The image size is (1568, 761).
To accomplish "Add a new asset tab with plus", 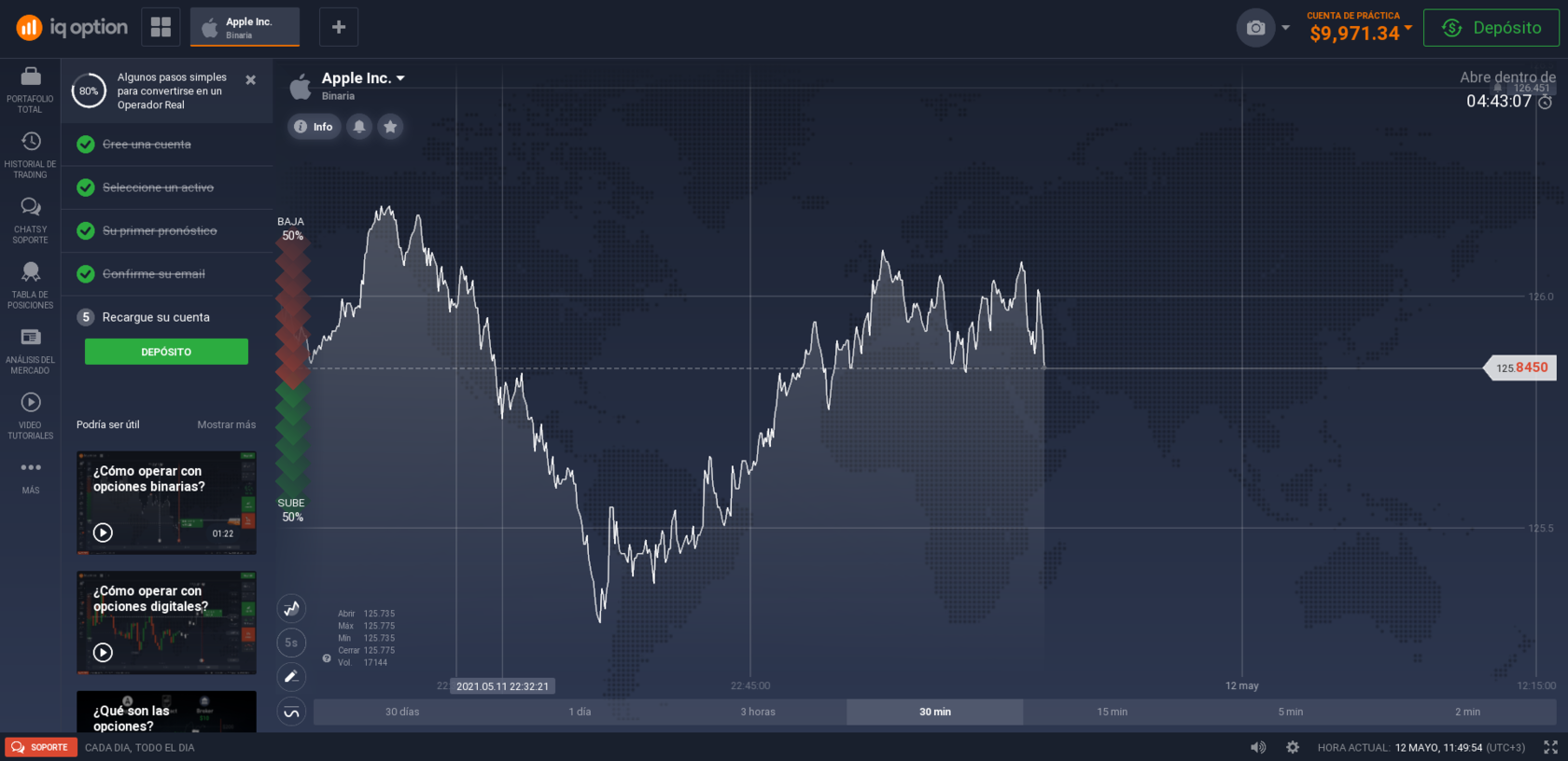I will coord(339,27).
